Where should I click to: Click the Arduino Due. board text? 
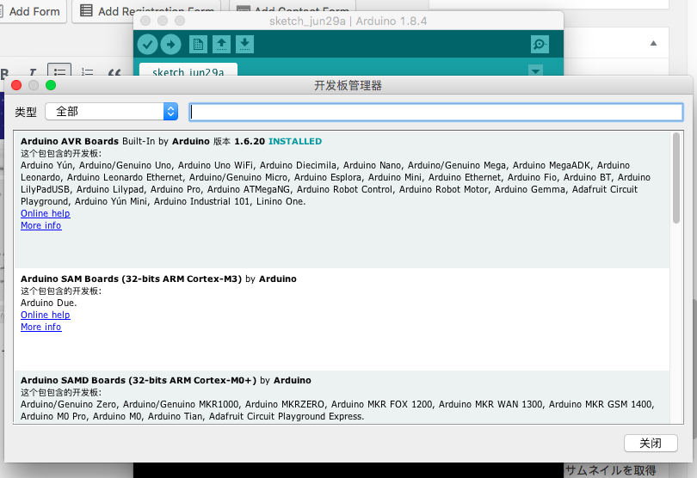(x=48, y=303)
